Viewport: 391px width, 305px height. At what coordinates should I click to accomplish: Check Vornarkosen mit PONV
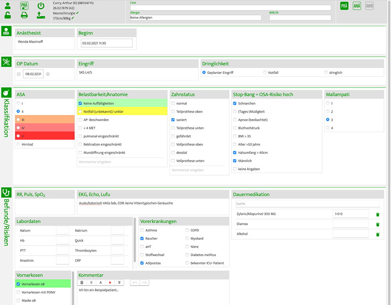pyautogui.click(x=18, y=292)
